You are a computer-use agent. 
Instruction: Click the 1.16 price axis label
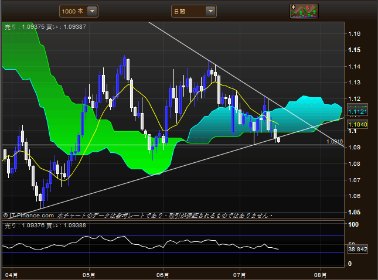pos(355,34)
